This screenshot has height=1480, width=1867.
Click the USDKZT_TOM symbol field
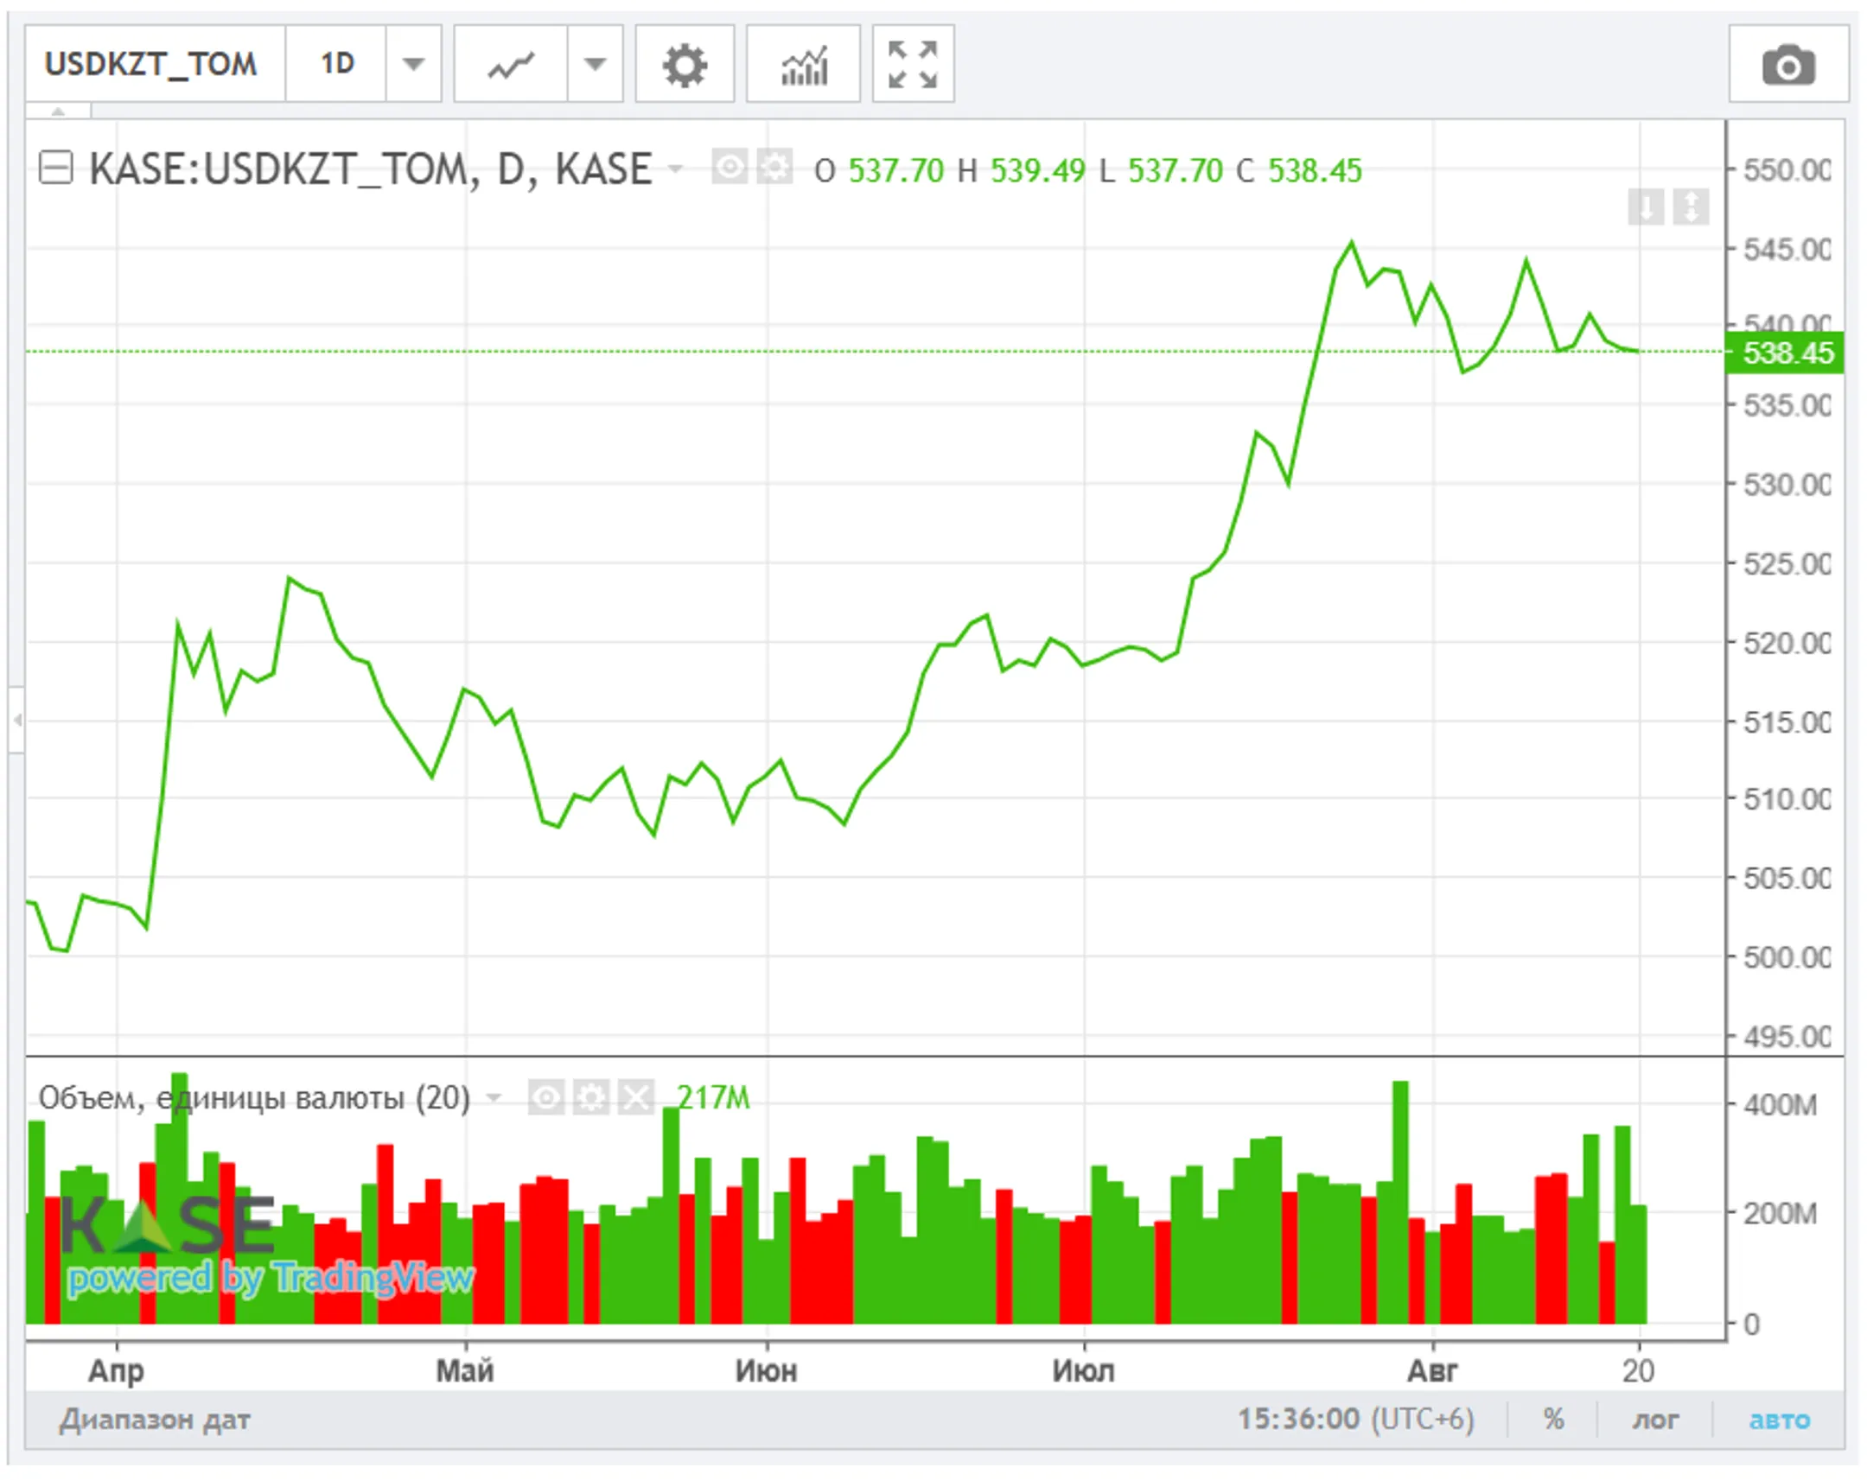151,64
